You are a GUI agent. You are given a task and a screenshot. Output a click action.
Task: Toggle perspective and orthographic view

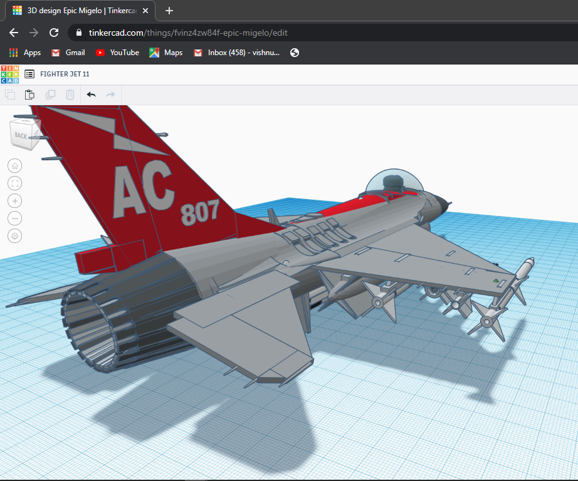[x=14, y=235]
